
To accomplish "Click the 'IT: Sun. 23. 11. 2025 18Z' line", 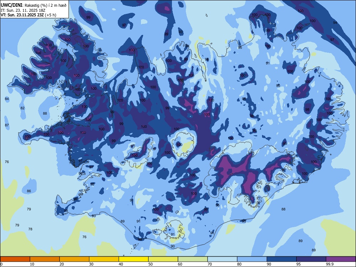I will [x=23, y=10].
